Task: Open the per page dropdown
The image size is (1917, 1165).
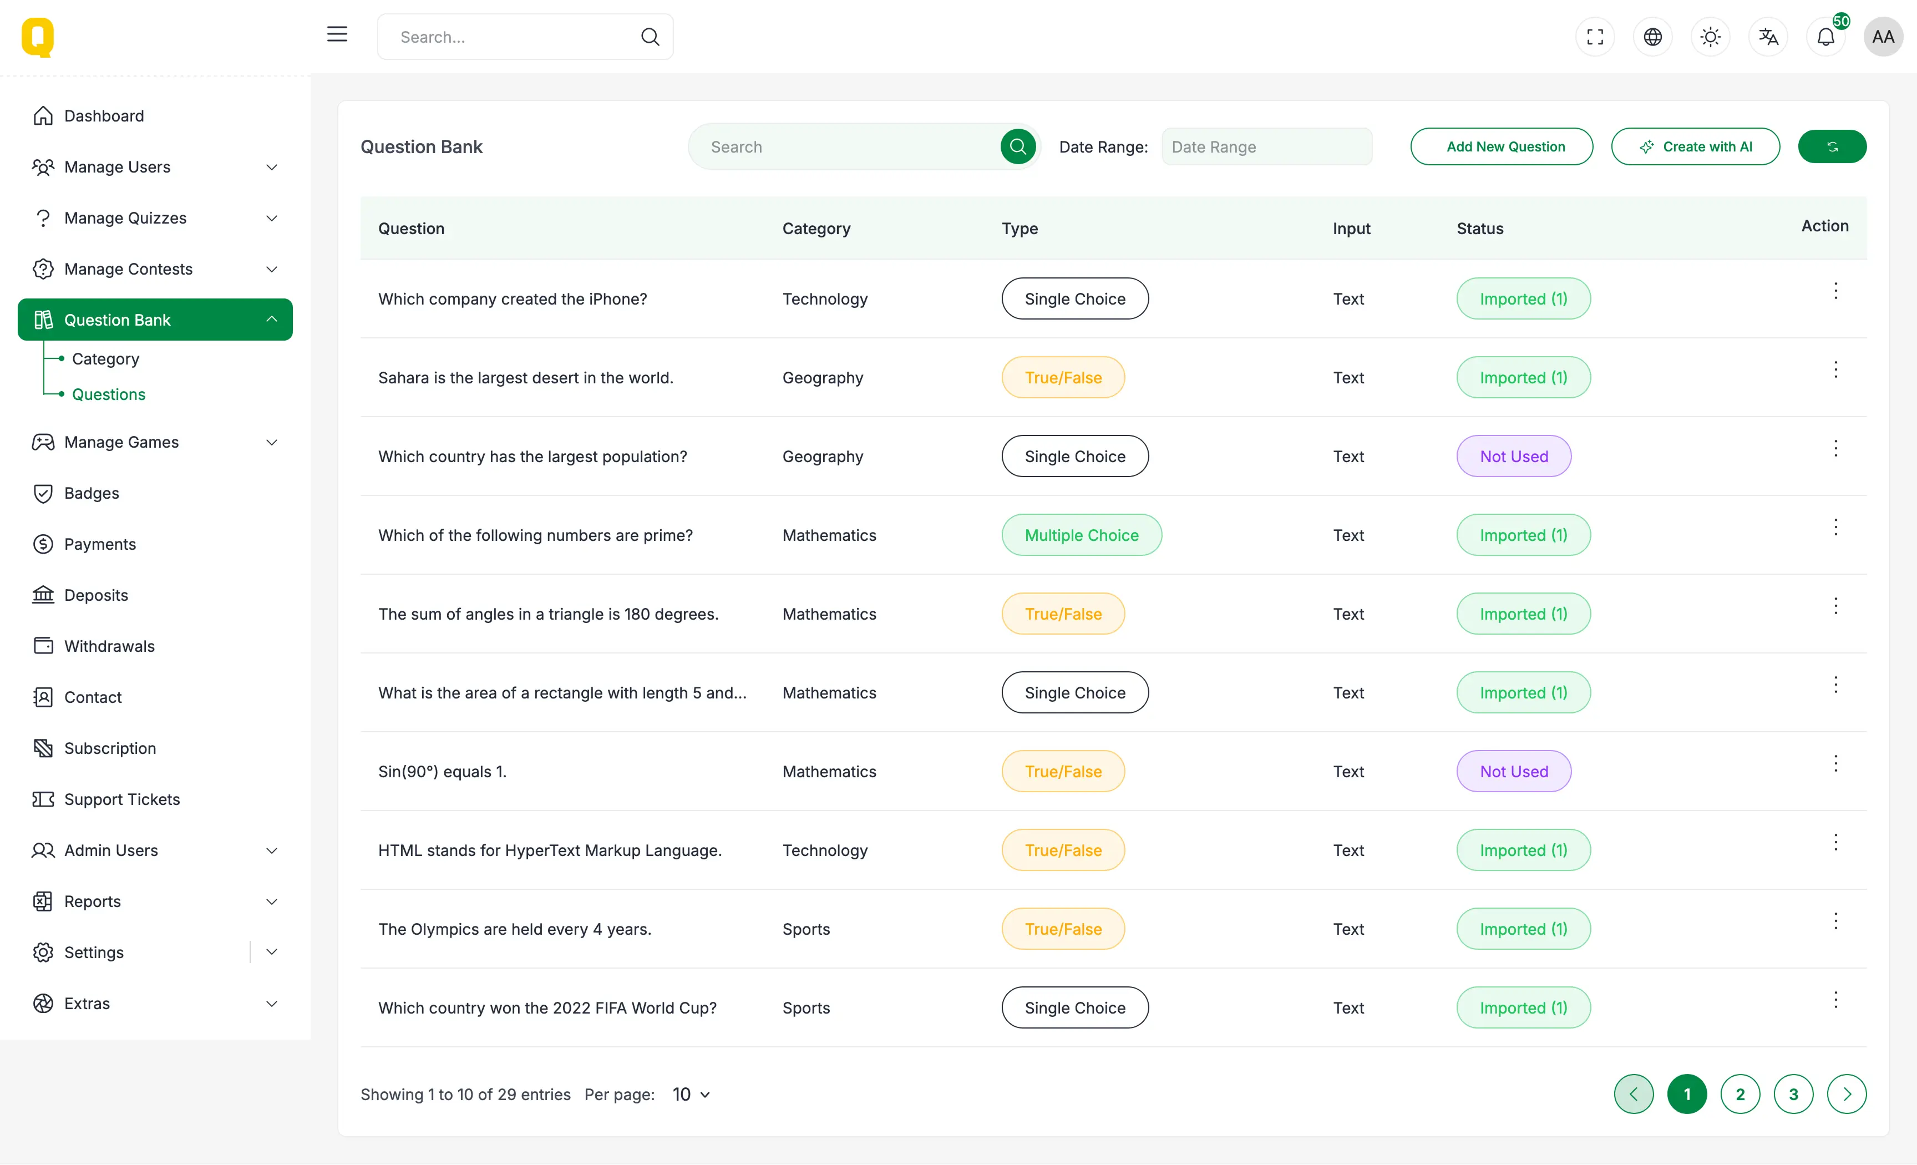Action: click(691, 1094)
